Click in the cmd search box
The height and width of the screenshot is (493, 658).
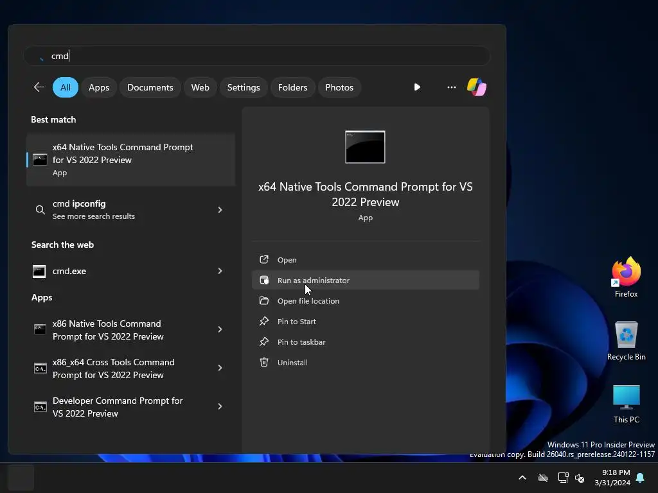pyautogui.click(x=257, y=56)
